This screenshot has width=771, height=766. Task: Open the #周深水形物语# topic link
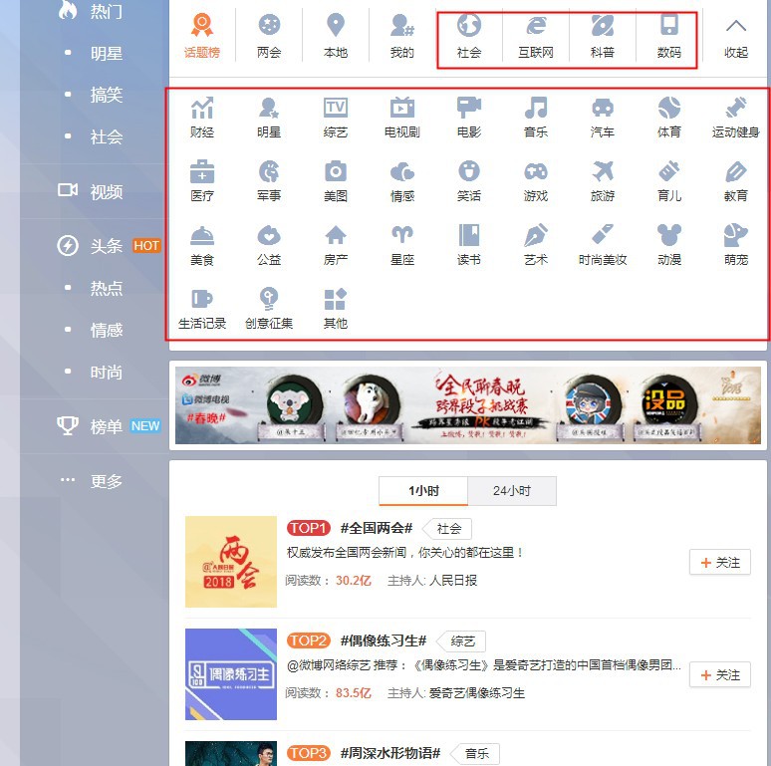[x=389, y=753]
